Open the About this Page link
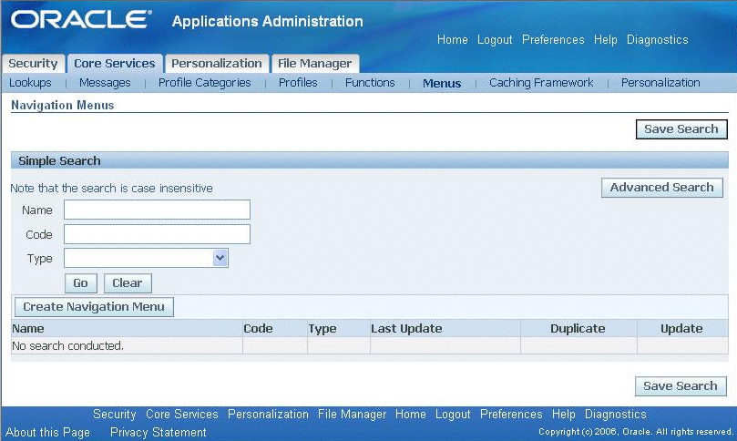737x441 pixels. pos(47,432)
